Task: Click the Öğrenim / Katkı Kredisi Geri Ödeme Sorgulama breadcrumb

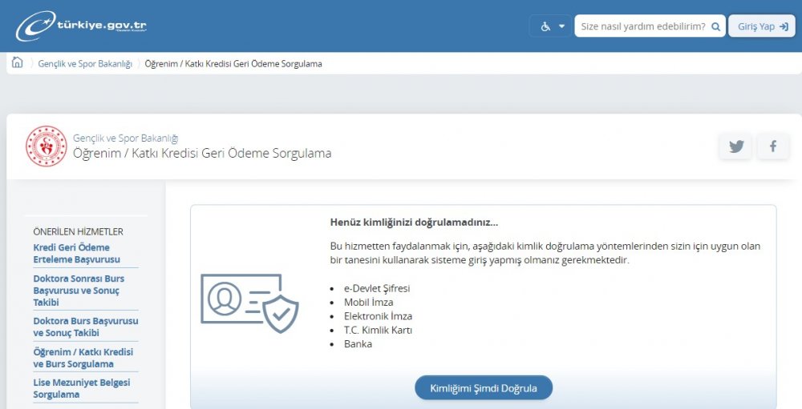Action: click(x=233, y=64)
